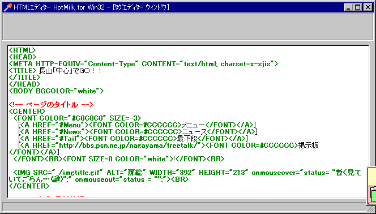The height and width of the screenshot is (214, 376).
Task: Click the title text 長山「中心」でGO！！
Action: 70,71
